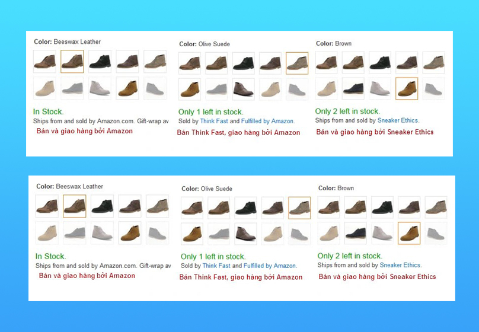Choose the highlighted Olive Suede swatch in top panel

pyautogui.click(x=297, y=63)
